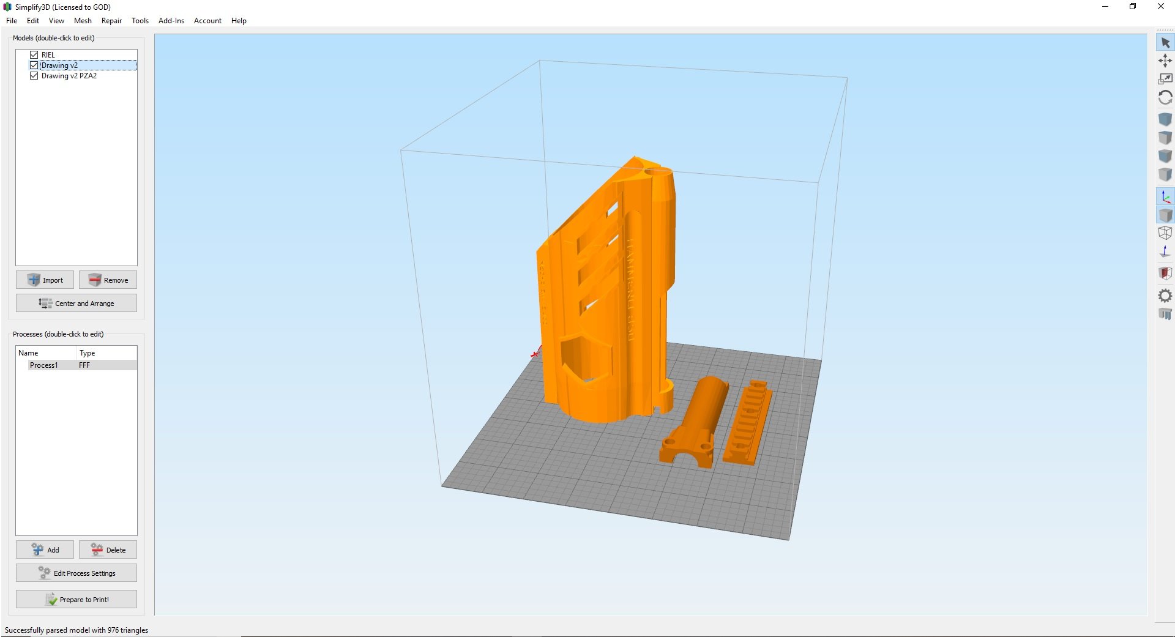
Task: Uncheck the Drawing v2 PZA2 checkbox
Action: click(x=34, y=76)
